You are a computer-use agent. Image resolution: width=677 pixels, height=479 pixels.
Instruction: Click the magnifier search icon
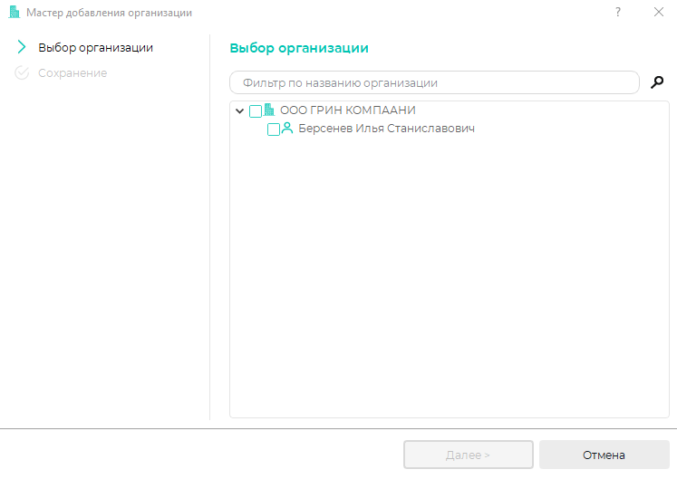pos(658,82)
